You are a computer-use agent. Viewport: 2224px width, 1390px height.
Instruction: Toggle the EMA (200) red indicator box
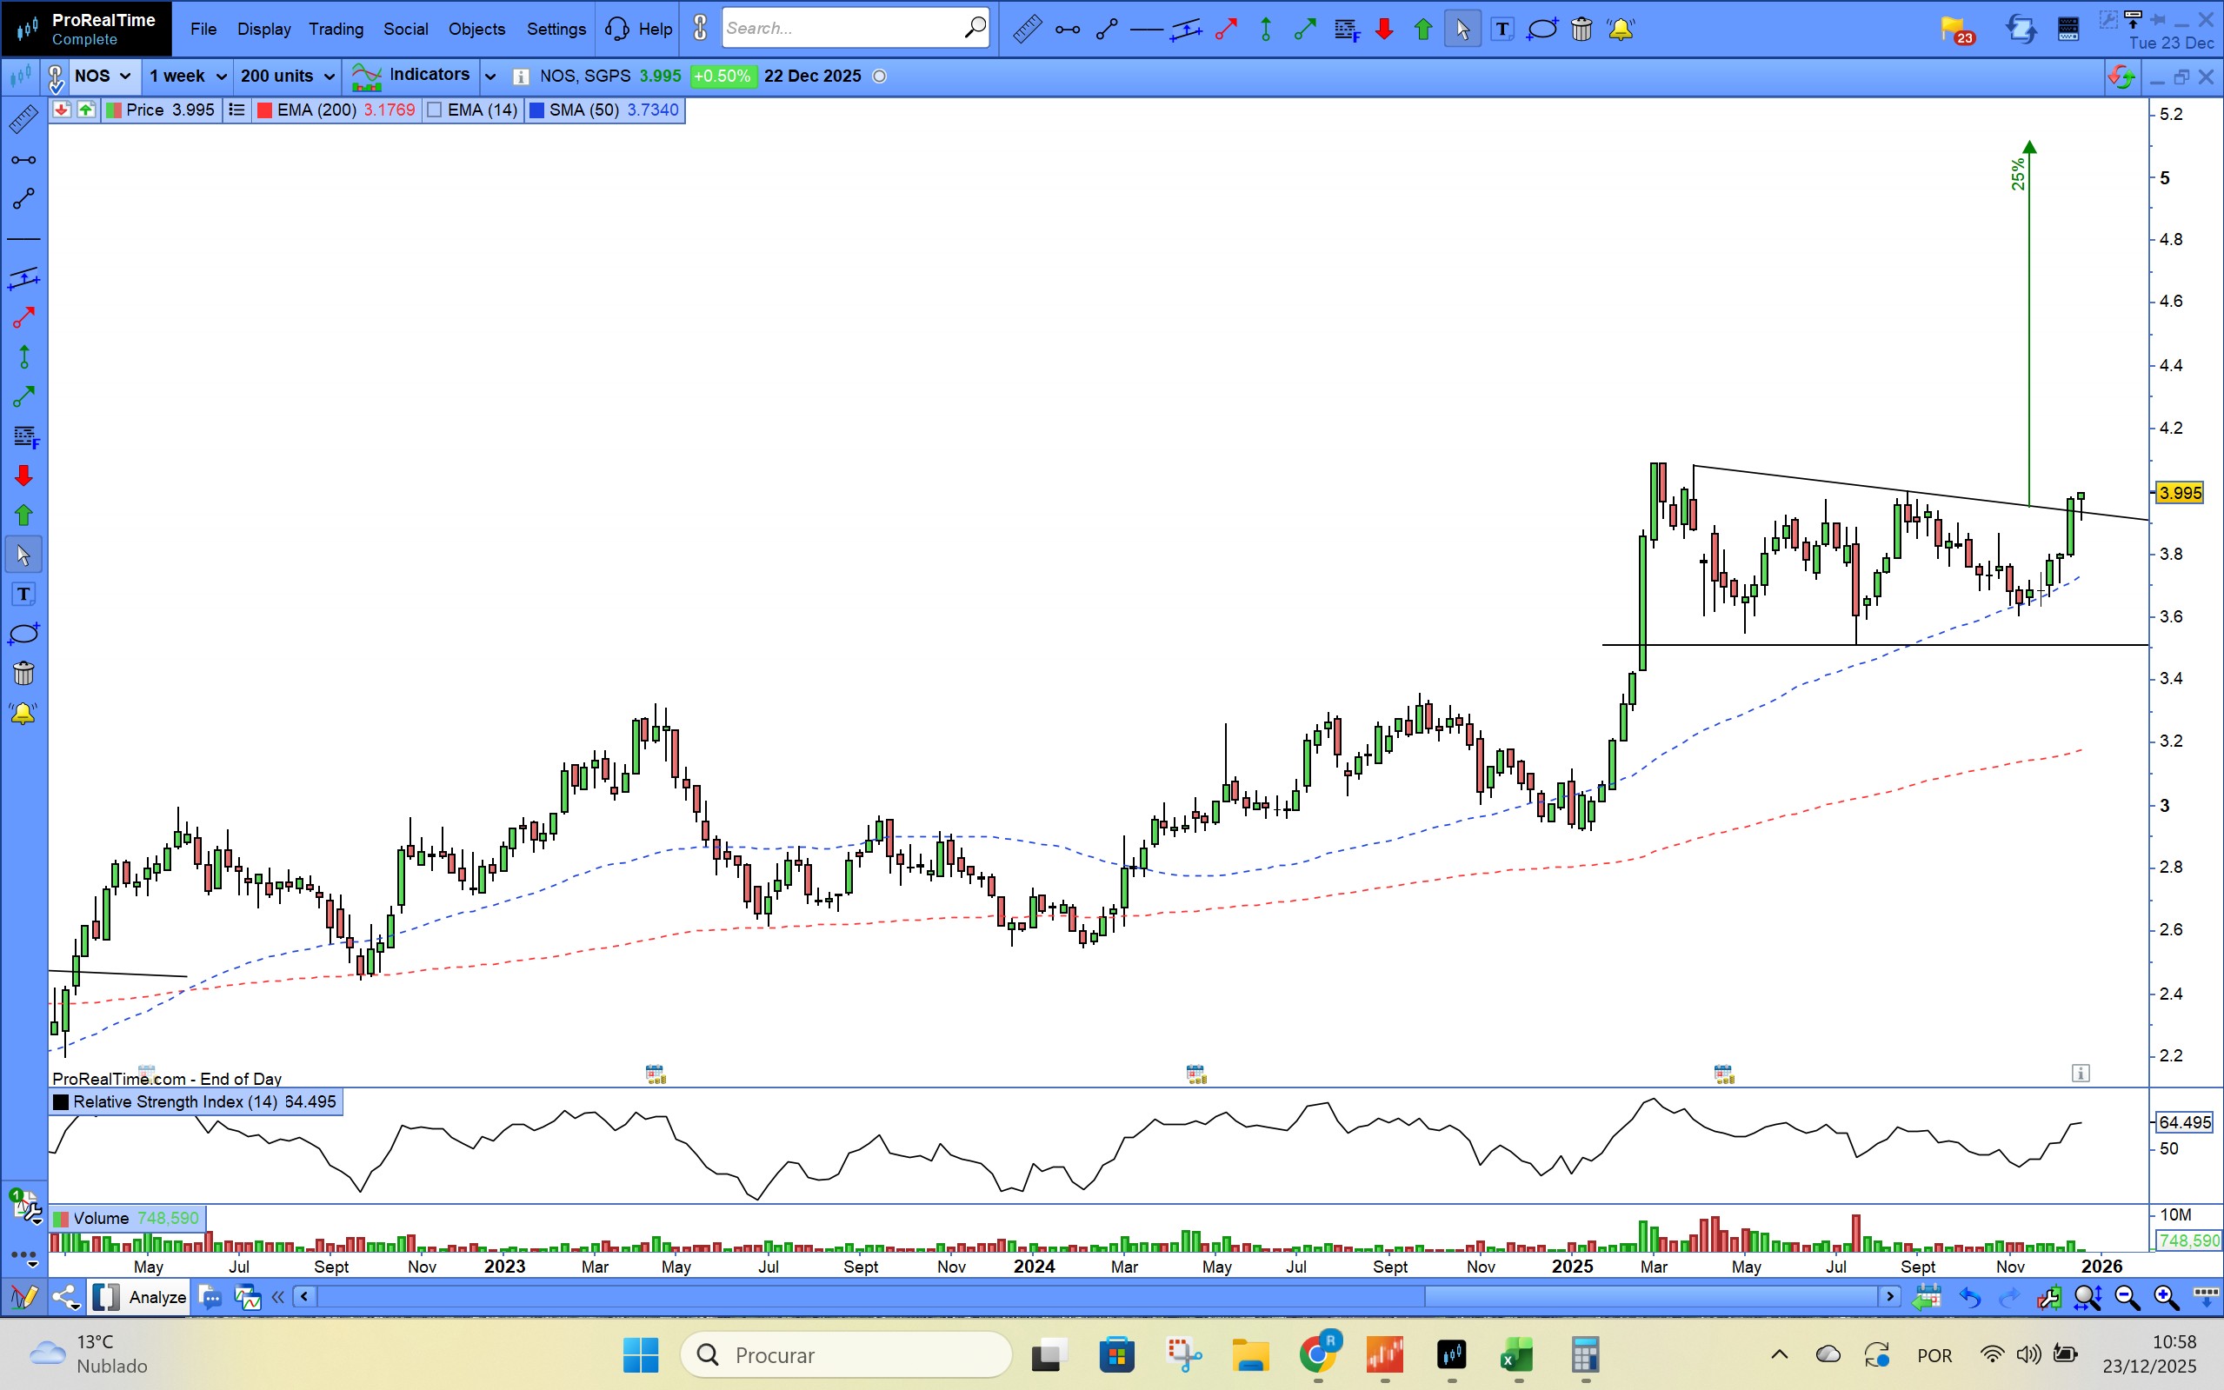265,110
